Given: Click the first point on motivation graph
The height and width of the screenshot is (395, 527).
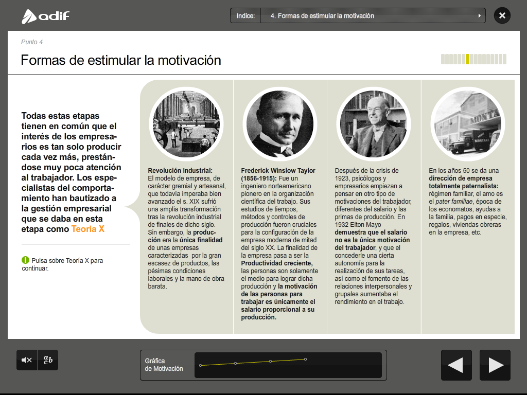Looking at the screenshot, I should point(200,366).
